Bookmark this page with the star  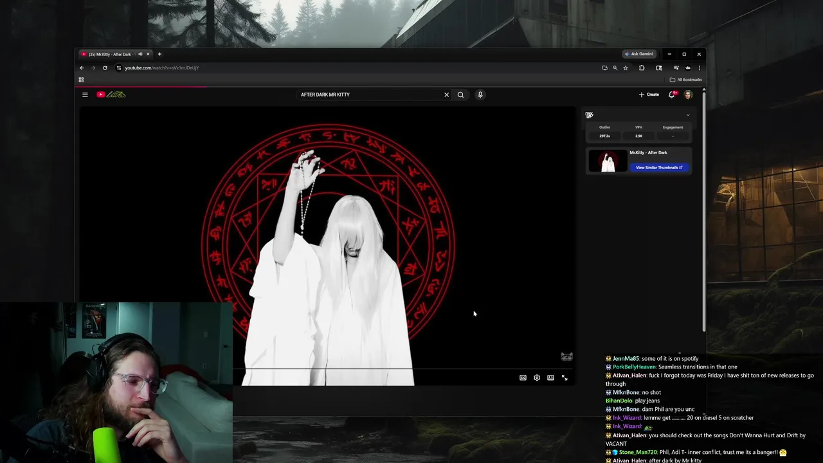click(x=626, y=68)
